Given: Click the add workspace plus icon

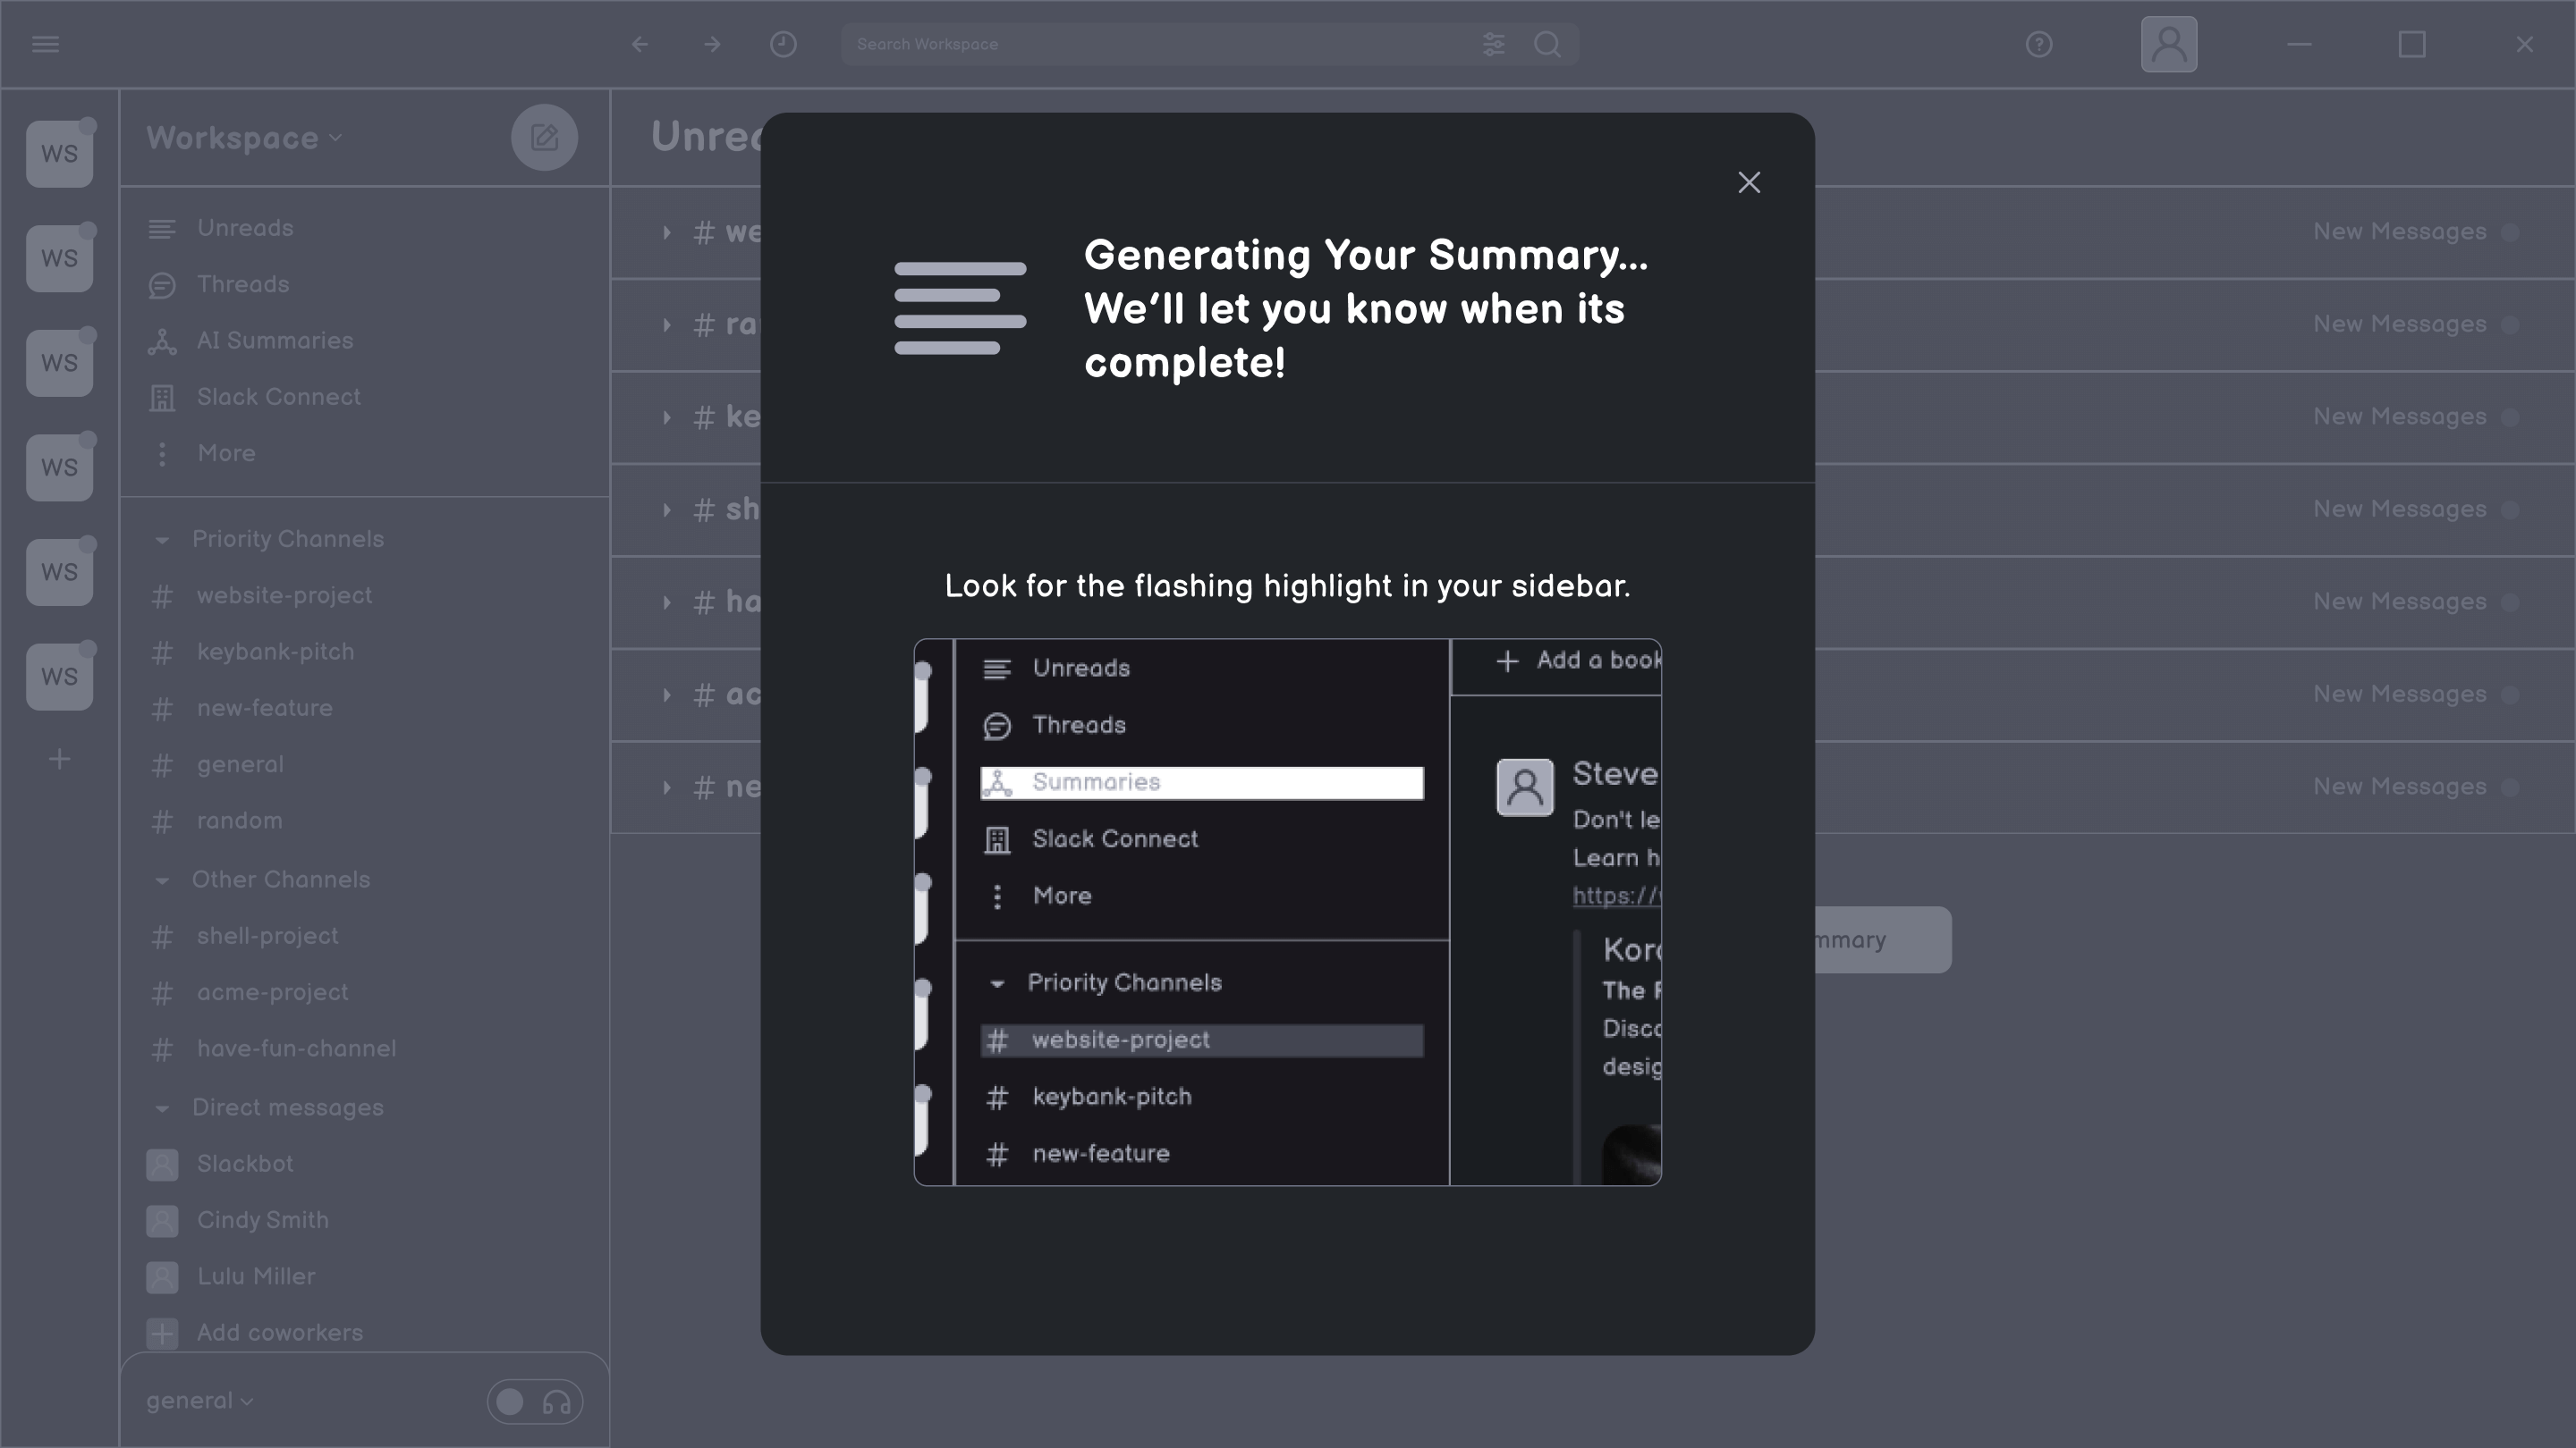Looking at the screenshot, I should [x=59, y=760].
